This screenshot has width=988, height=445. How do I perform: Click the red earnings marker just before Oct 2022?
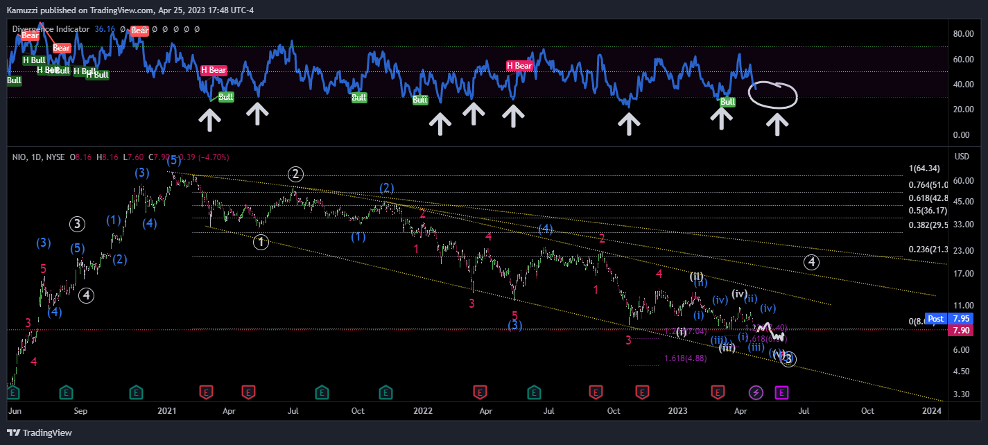tap(595, 392)
